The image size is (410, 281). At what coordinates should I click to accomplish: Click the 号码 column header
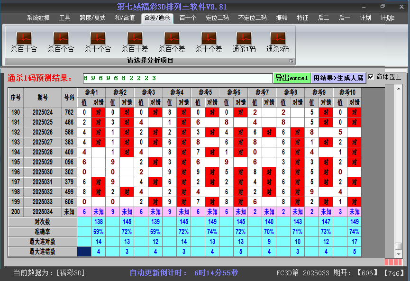(69, 98)
